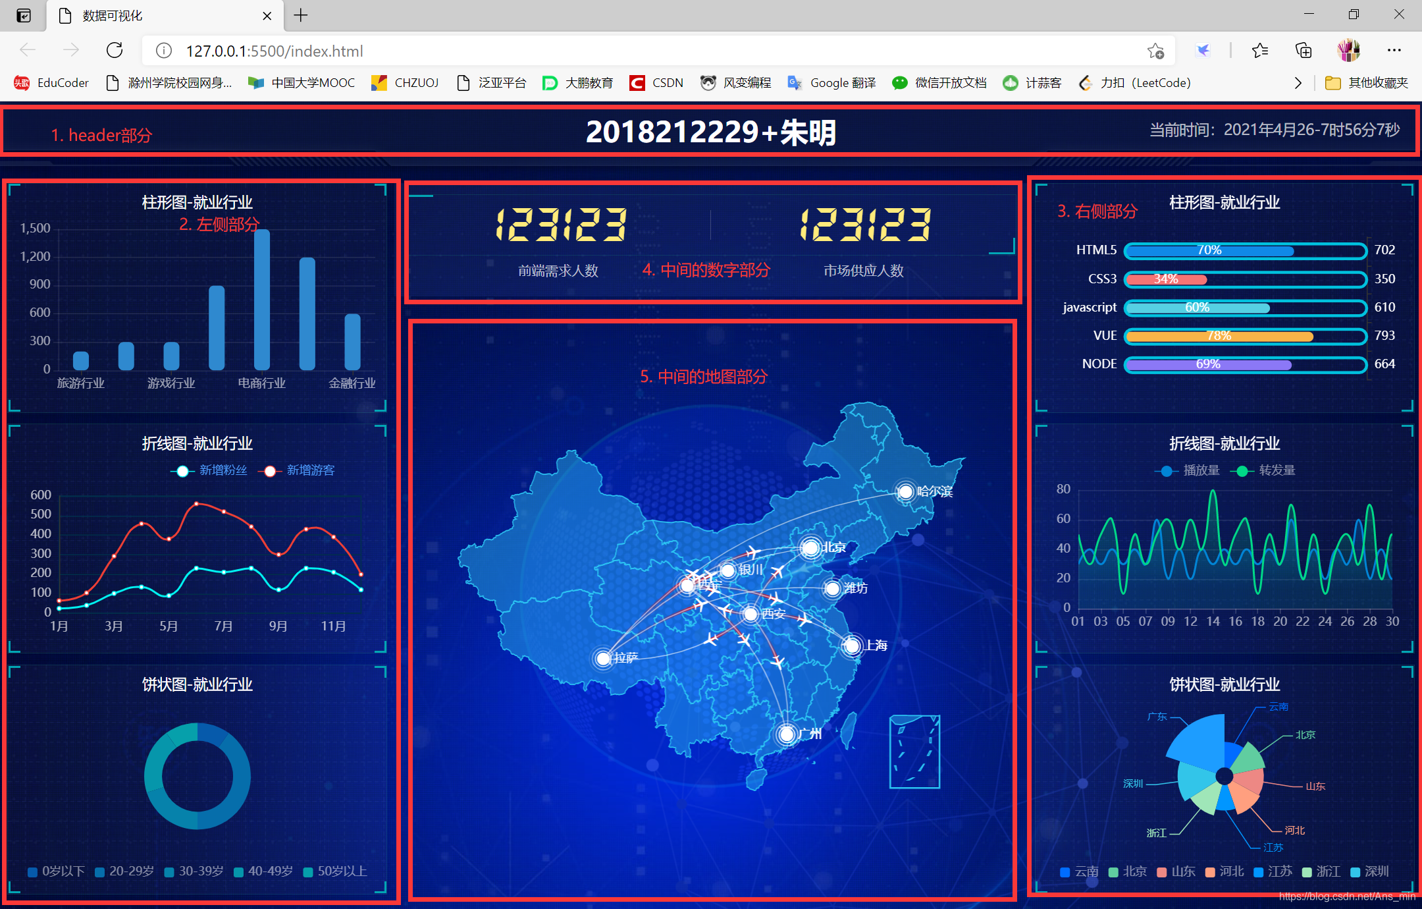Toggle the 云南 legend in rose chart

(x=1080, y=871)
